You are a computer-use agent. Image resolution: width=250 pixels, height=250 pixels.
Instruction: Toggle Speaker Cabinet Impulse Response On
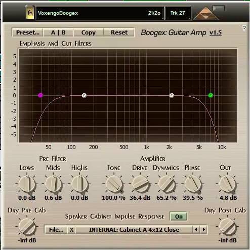179,217
